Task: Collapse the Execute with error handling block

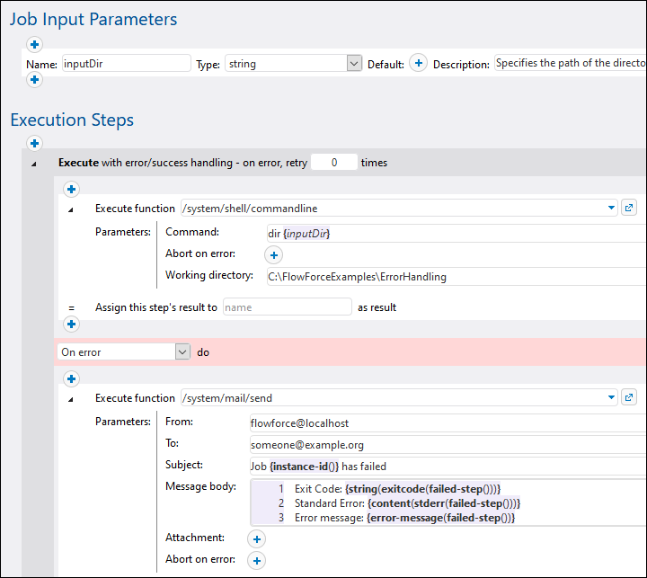Action: click(x=35, y=164)
